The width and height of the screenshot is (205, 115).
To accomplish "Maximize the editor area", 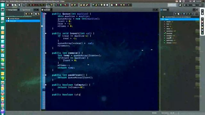I will 157,10.
